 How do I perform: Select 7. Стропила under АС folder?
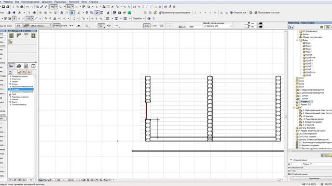pyautogui.click(x=307, y=125)
